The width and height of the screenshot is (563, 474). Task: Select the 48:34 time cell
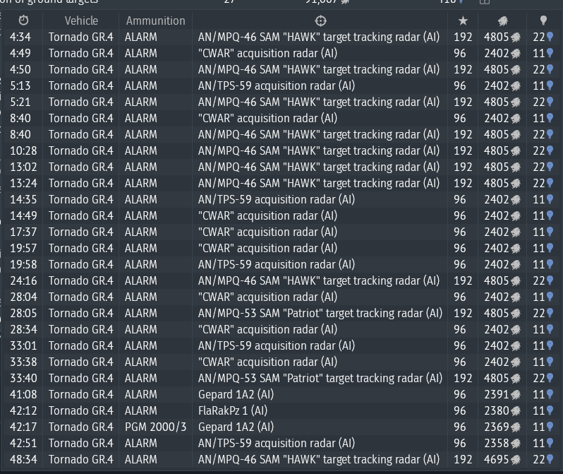point(23,459)
